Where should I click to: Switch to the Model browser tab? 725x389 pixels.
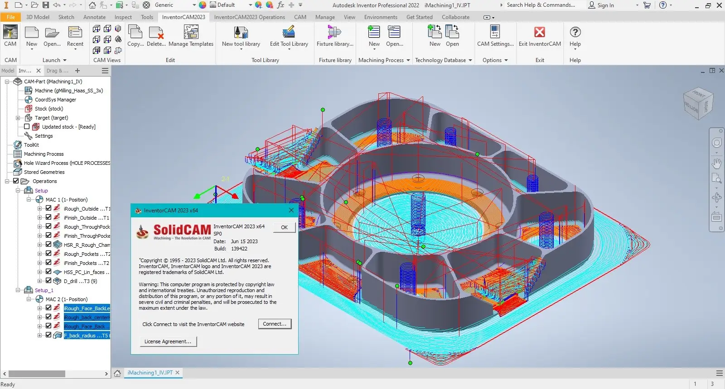coord(8,71)
